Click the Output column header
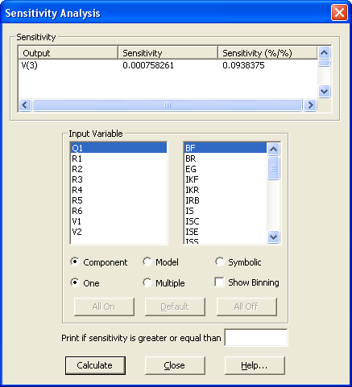 [x=68, y=53]
